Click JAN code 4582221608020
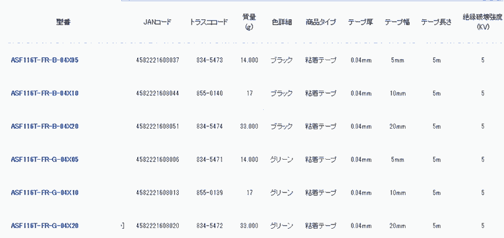The height and width of the screenshot is (238, 504). tap(157, 226)
